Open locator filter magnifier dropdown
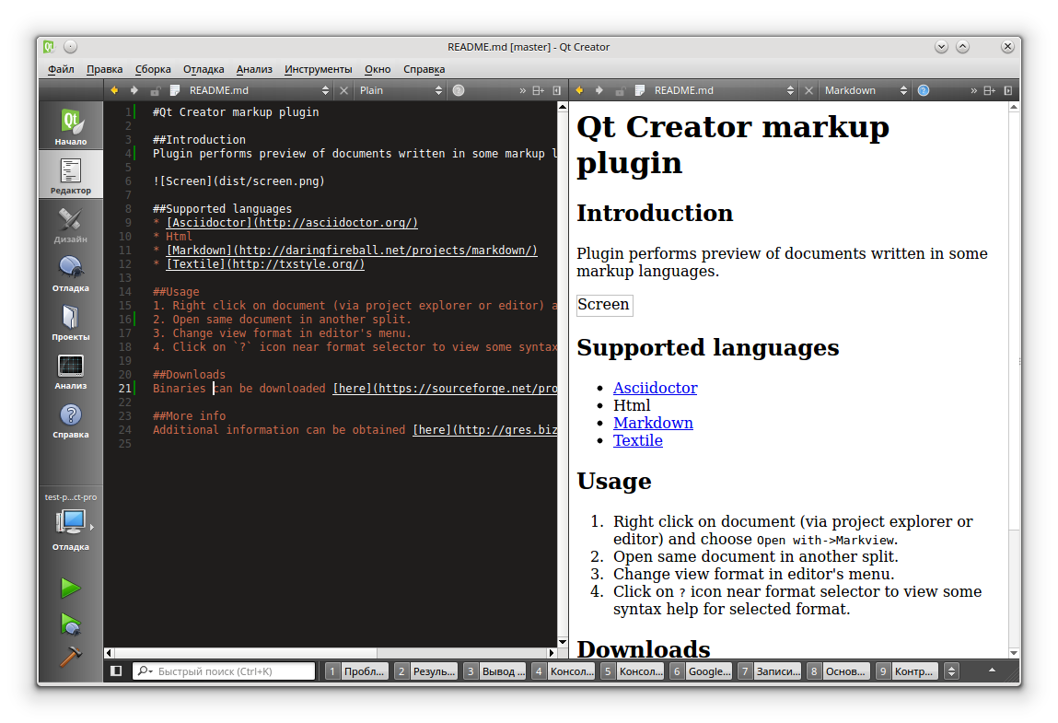The width and height of the screenshot is (1058, 723). click(145, 671)
